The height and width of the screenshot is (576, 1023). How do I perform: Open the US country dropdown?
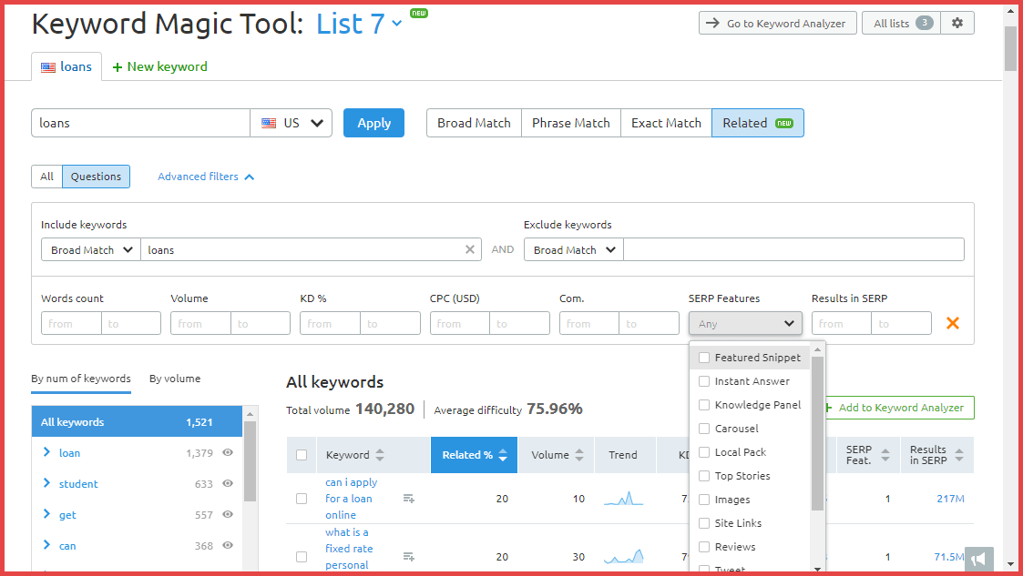tap(291, 123)
